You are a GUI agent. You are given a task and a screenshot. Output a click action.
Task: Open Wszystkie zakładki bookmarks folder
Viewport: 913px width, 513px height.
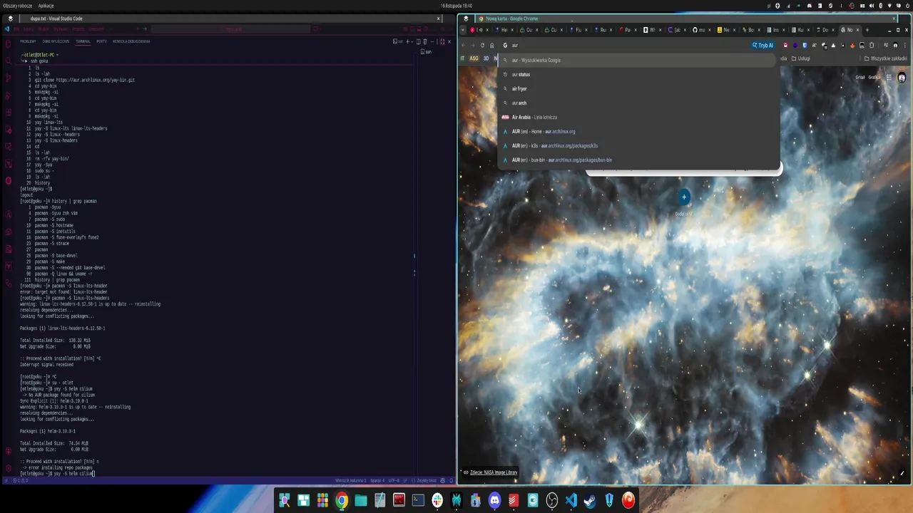point(885,58)
